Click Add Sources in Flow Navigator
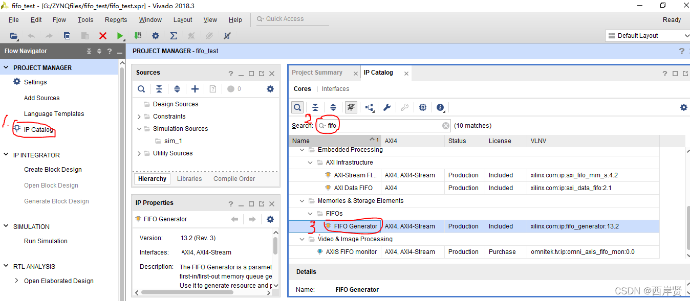Image resolution: width=690 pixels, height=301 pixels. (x=41, y=98)
